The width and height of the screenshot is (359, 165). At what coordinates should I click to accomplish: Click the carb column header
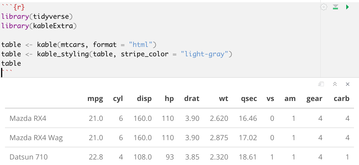click(341, 99)
